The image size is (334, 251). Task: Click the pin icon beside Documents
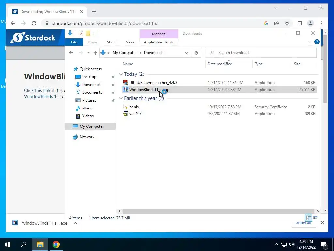click(113, 92)
